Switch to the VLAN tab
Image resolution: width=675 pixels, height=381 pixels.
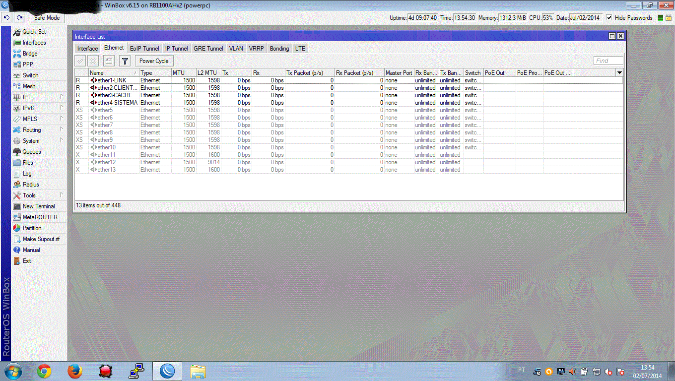pos(236,49)
